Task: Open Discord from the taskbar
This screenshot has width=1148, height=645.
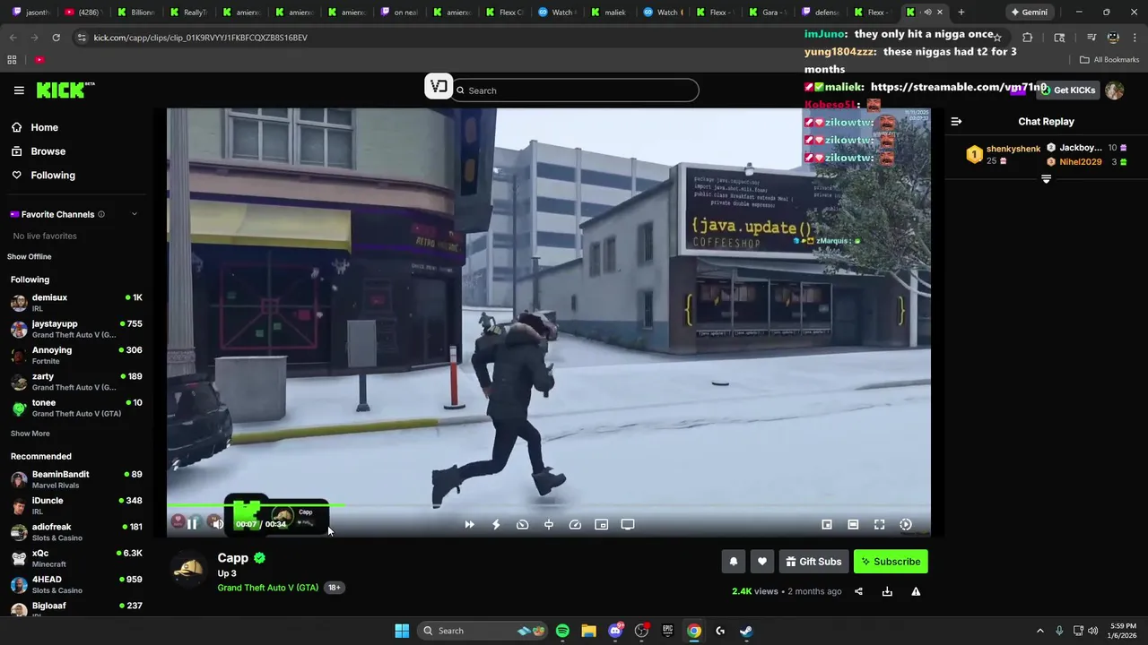Action: coord(615,631)
